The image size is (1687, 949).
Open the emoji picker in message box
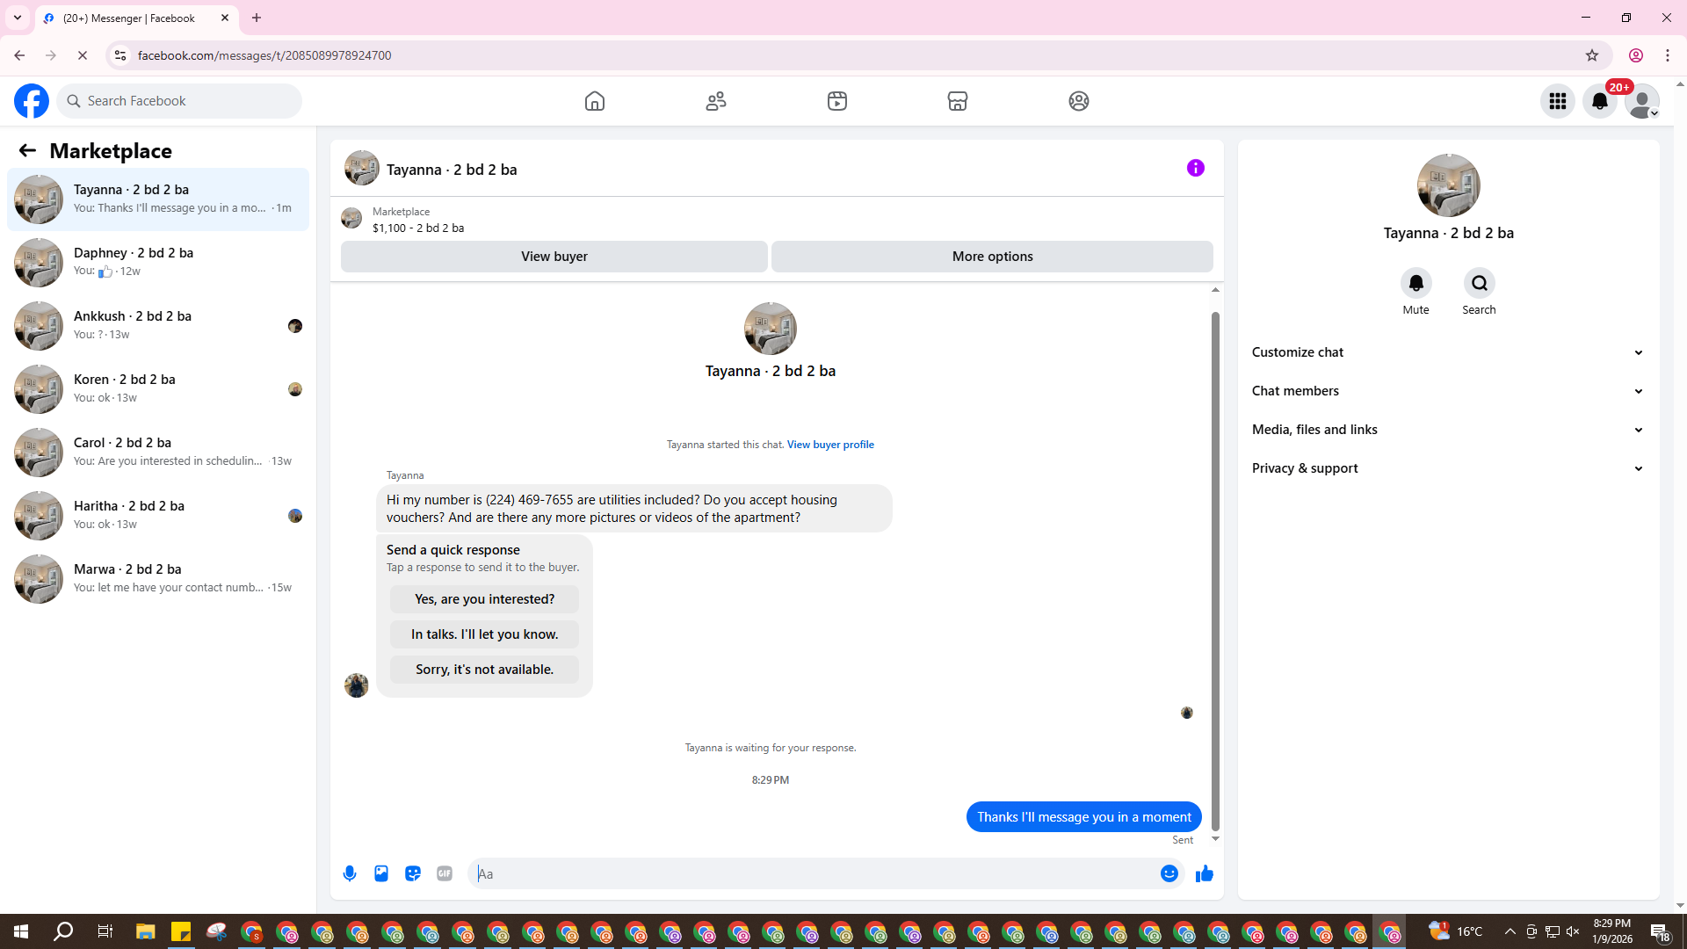[1169, 873]
